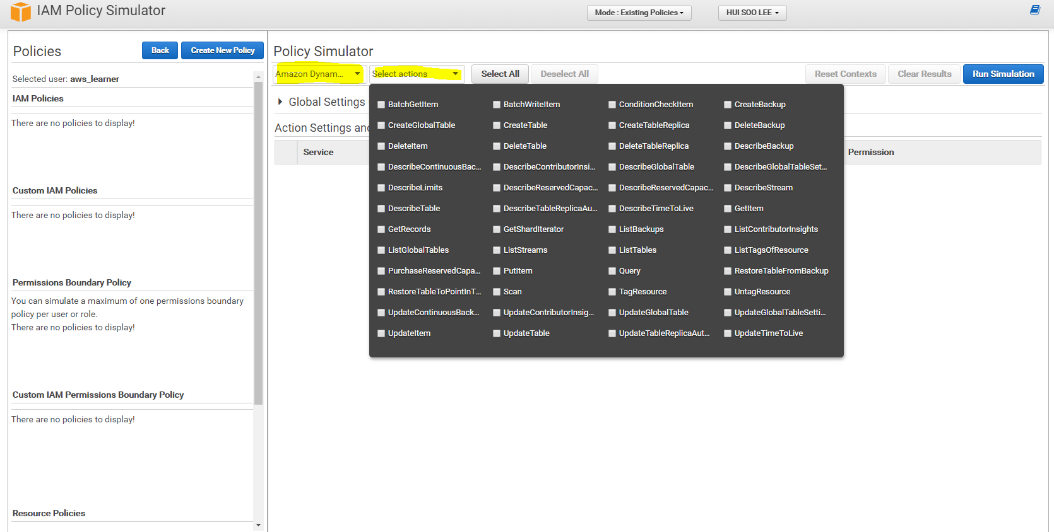
Task: Click the Custom IAM Policies heading
Action: coord(55,190)
